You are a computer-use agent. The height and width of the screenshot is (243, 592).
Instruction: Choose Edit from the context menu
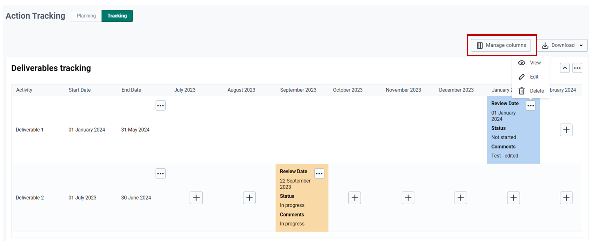[530, 77]
